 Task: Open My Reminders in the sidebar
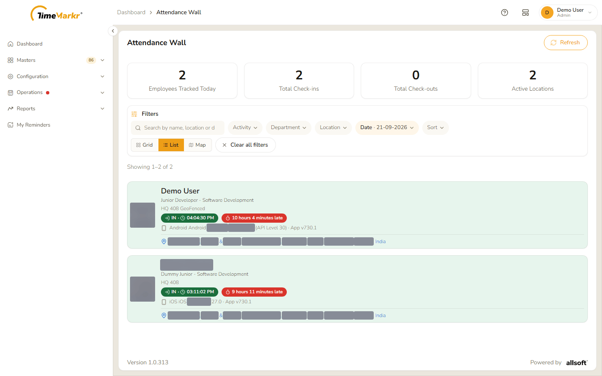pyautogui.click(x=33, y=125)
